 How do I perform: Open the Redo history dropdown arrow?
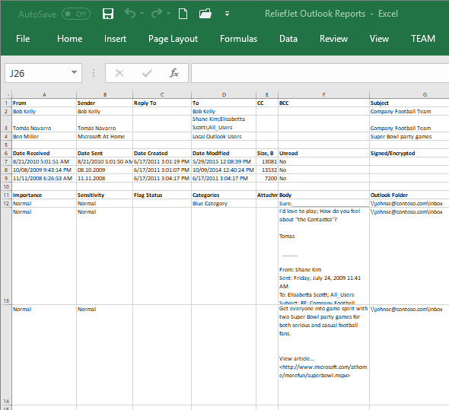pyautogui.click(x=169, y=13)
